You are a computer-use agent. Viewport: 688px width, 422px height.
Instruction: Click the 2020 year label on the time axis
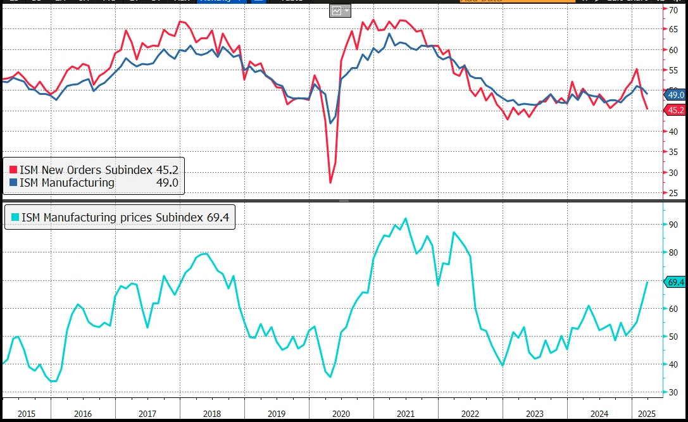341,414
